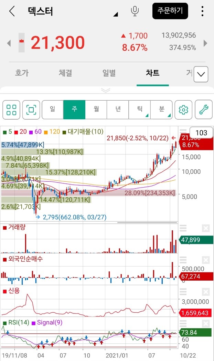Screen dimensions: 214x361
Task: Tap the Signal(9) legend label
Action: [50, 322]
